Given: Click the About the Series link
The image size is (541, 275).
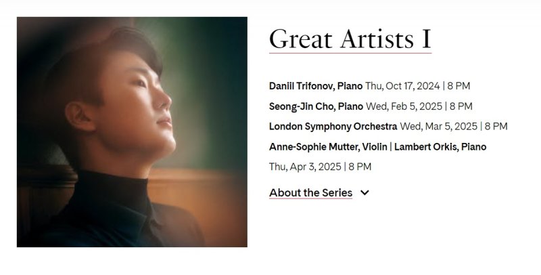Looking at the screenshot, I should coord(310,193).
